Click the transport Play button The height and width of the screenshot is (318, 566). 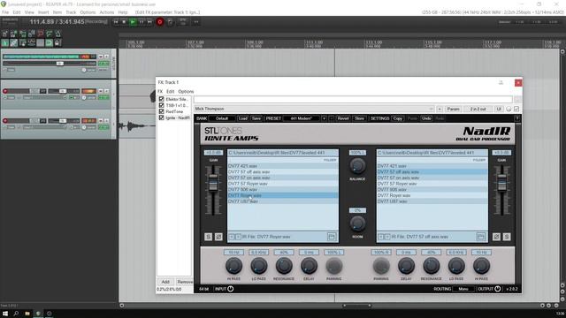[133, 22]
